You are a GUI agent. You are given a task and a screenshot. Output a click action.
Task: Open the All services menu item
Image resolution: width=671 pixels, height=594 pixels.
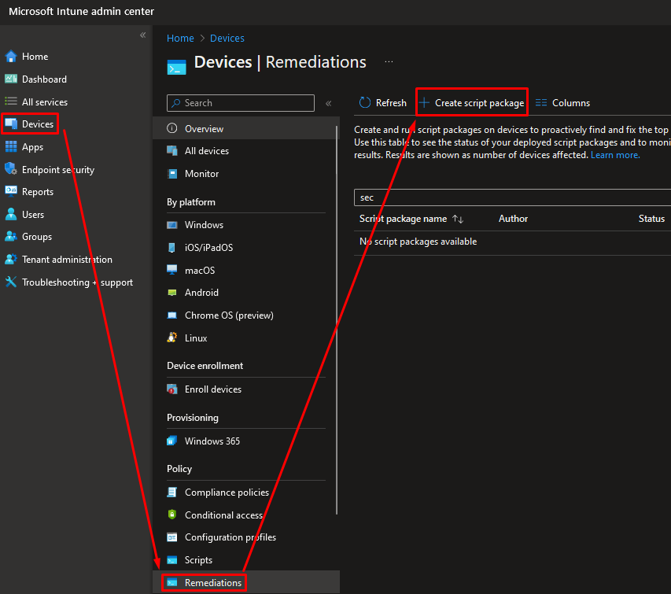(45, 101)
